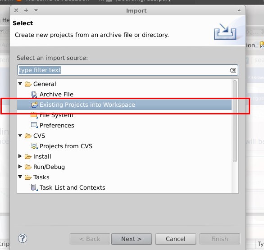Expand the Run/Debug category
Viewport: 264px width, 250px height.
pos(20,167)
